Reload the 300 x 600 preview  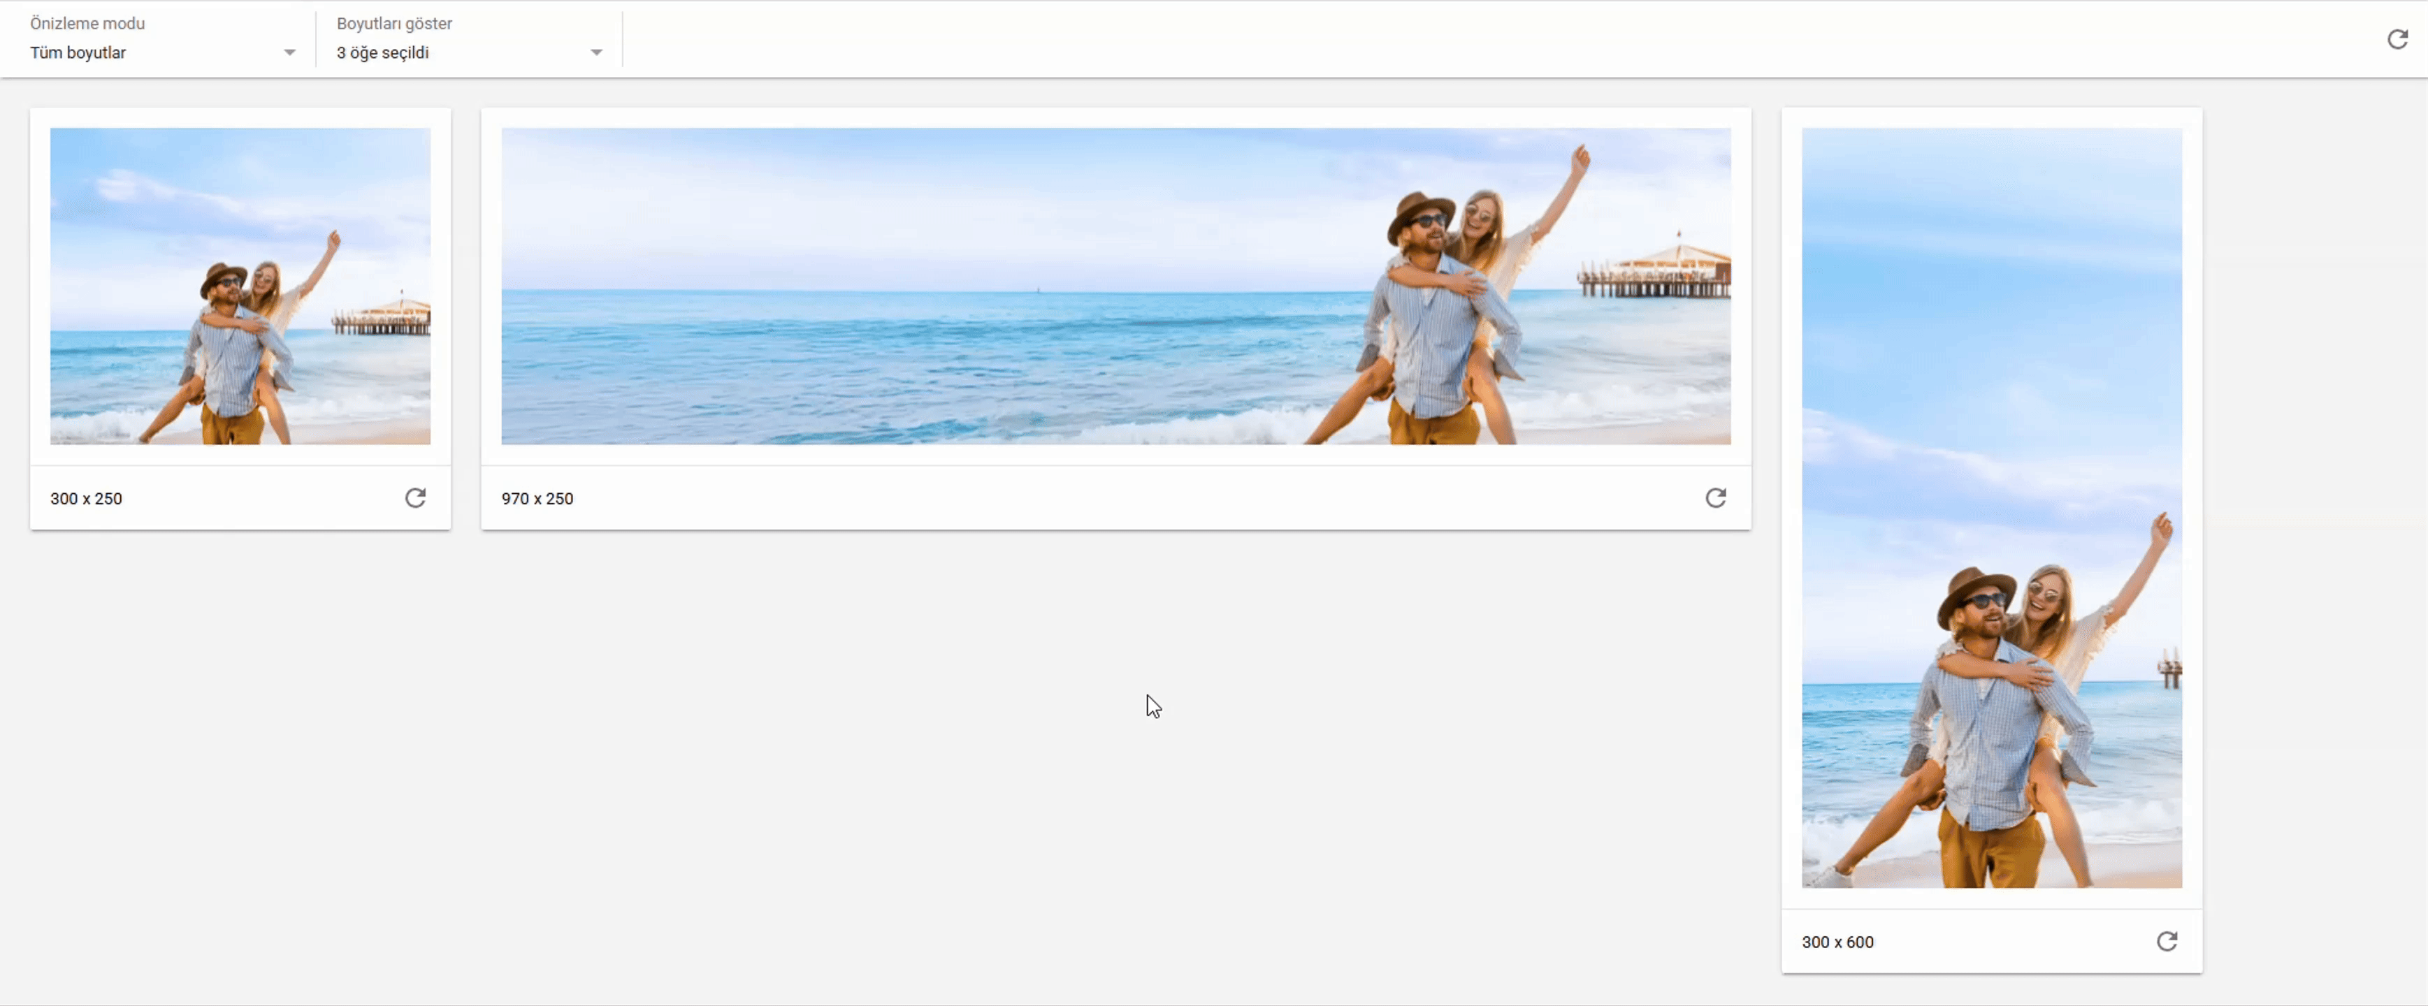click(2166, 941)
